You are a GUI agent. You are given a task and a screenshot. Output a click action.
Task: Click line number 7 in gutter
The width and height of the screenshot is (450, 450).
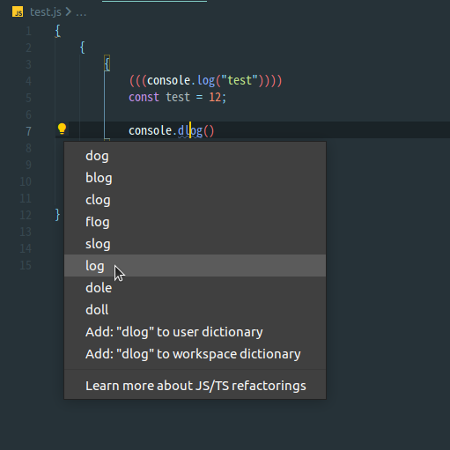pos(28,131)
